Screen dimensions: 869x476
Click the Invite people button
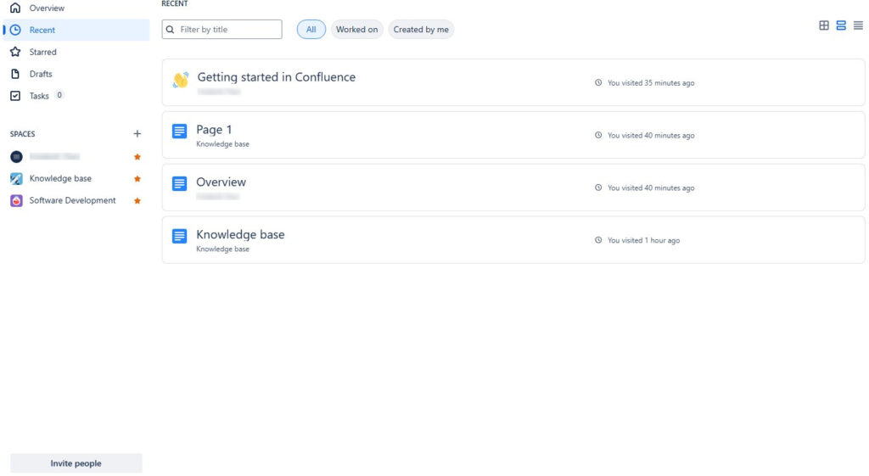point(76,463)
